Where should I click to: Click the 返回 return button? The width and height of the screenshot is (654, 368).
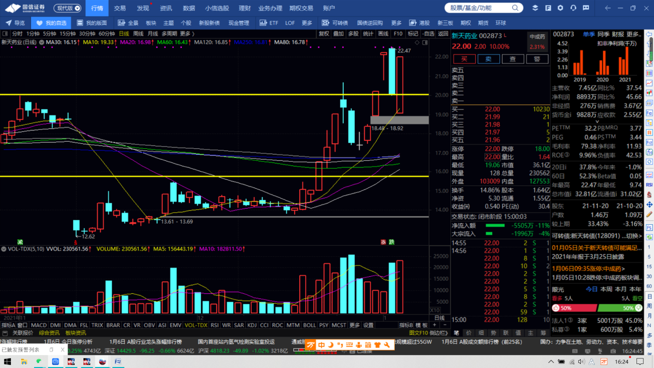click(443, 34)
